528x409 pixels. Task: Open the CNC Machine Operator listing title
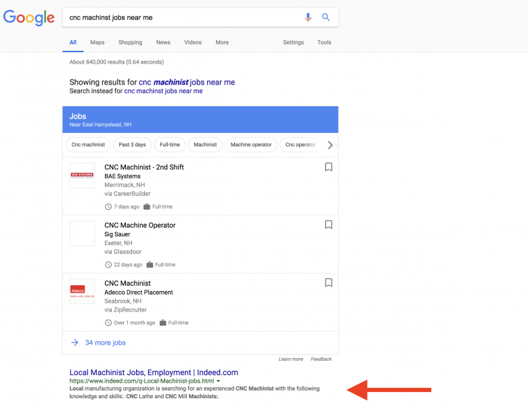point(140,225)
